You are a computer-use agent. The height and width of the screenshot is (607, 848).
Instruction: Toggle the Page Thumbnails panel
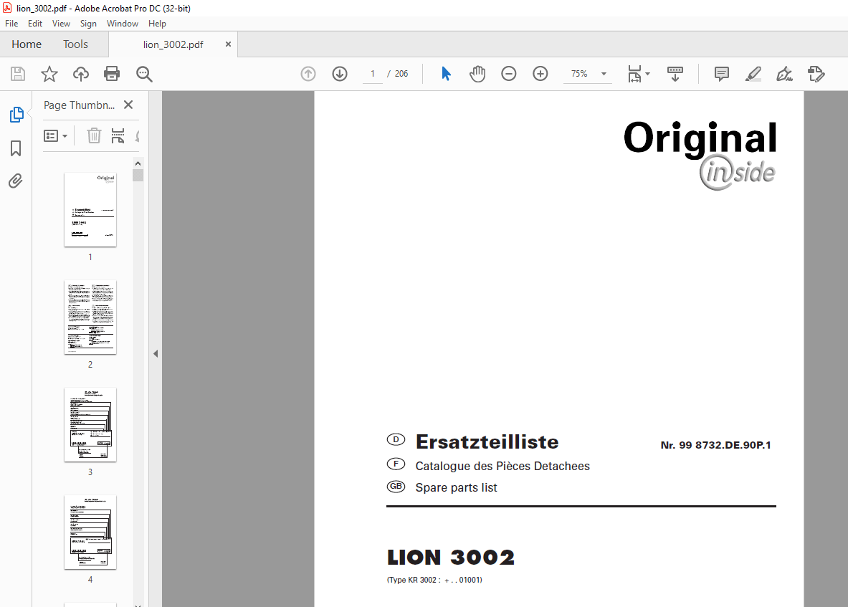click(x=16, y=114)
